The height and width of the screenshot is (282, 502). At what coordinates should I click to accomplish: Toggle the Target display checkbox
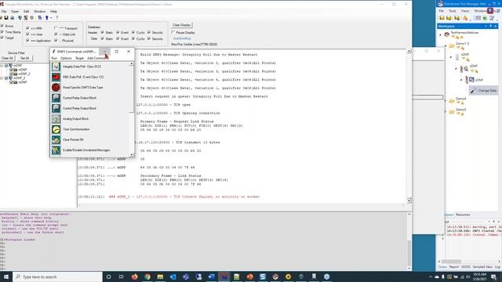[2, 38]
